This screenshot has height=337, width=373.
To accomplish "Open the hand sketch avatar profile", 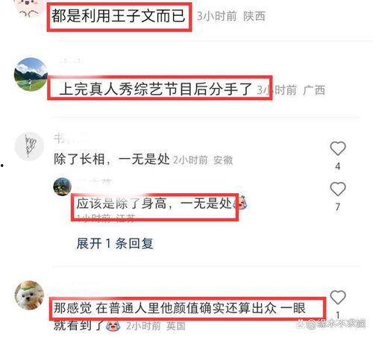I will click(29, 146).
